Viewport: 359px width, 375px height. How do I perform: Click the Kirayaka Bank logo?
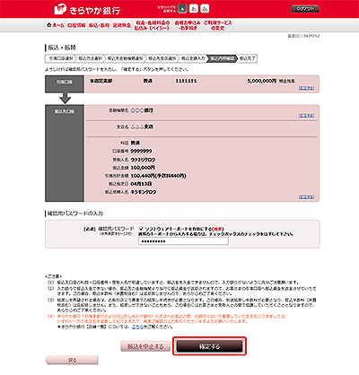pos(87,10)
